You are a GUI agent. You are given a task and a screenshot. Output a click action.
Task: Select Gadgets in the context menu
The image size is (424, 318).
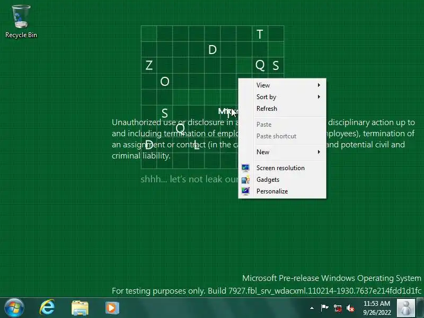point(282,180)
